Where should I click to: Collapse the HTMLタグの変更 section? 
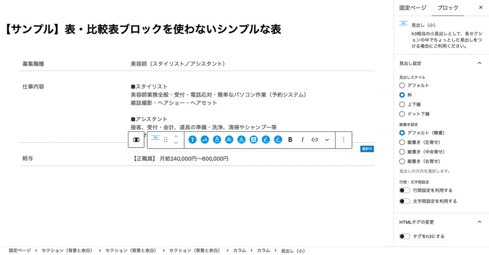479,222
